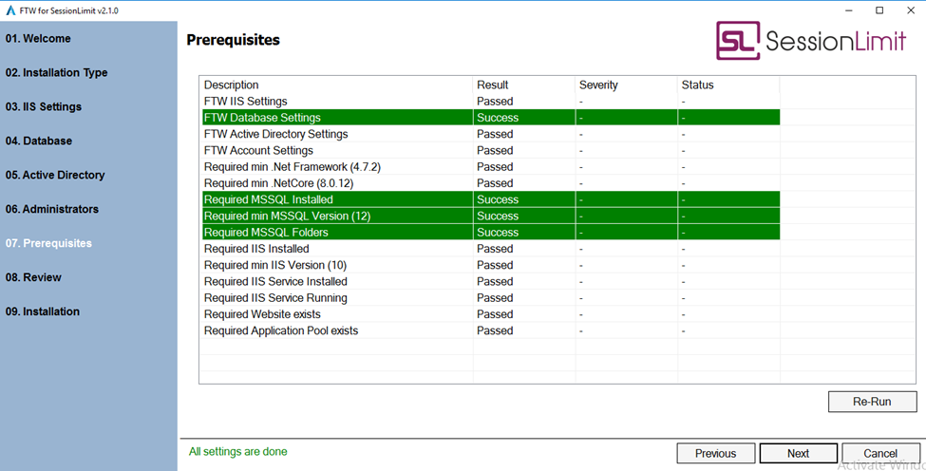Screen dimensions: 926x471
Task: Switch to 03. IIS Settings step
Action: (44, 107)
